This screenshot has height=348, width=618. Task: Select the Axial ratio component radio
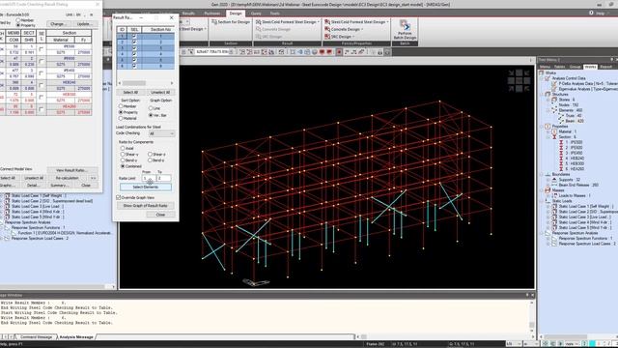[x=123, y=148]
